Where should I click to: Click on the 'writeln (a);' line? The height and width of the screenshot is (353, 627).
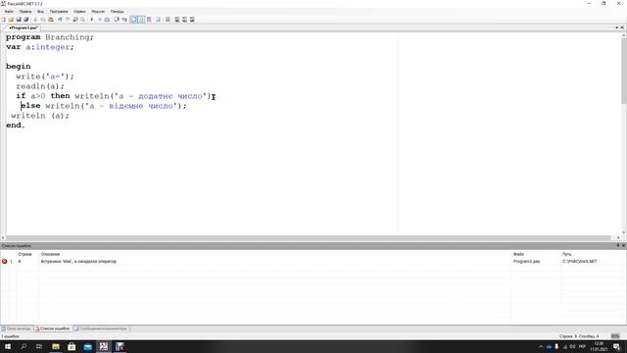tap(40, 116)
